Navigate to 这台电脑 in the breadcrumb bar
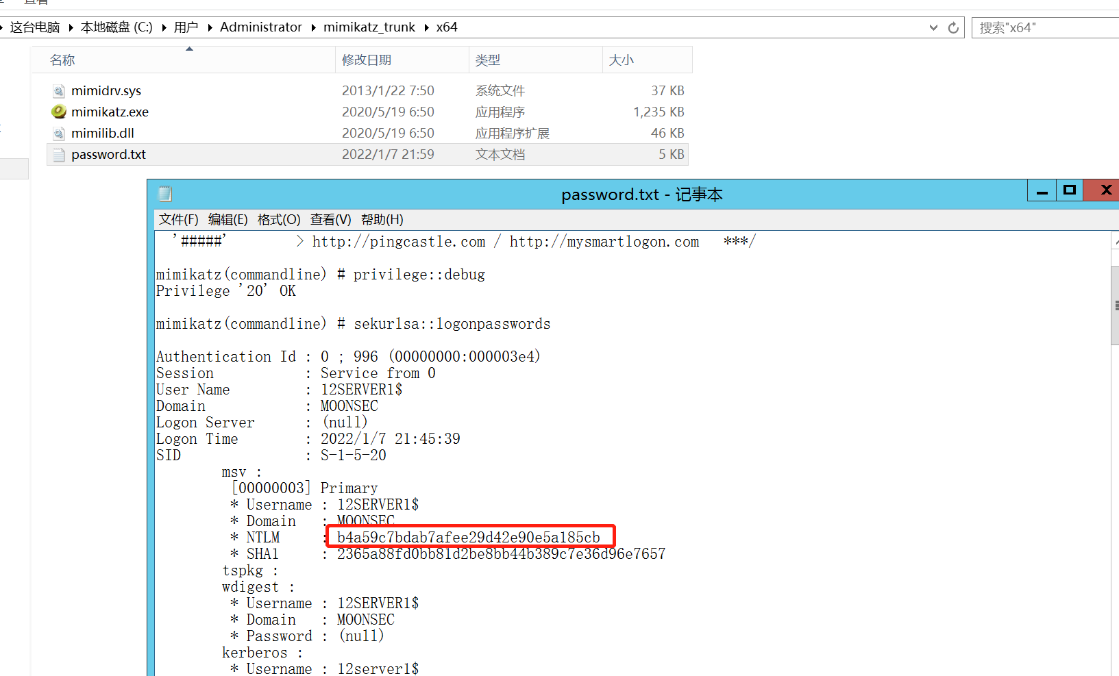 (x=35, y=27)
